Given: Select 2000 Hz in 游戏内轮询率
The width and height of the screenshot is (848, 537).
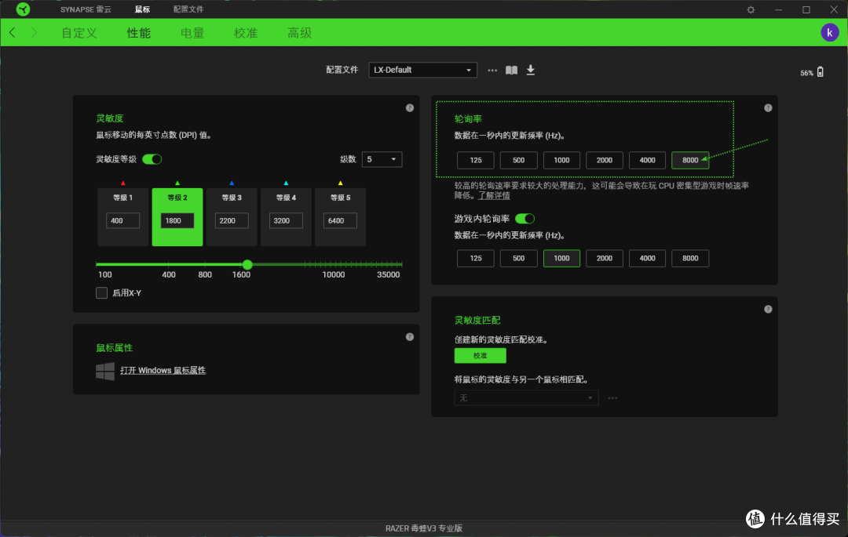Looking at the screenshot, I should tap(604, 259).
